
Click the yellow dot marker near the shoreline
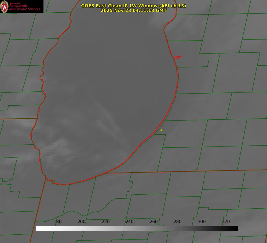click(x=161, y=130)
